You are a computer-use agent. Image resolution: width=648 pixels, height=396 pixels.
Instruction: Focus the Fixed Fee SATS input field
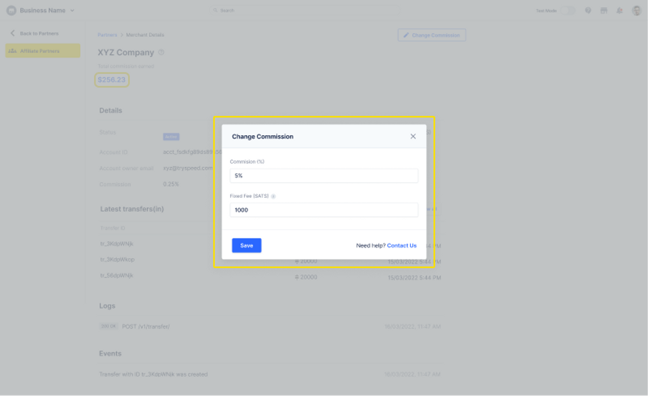[324, 210]
